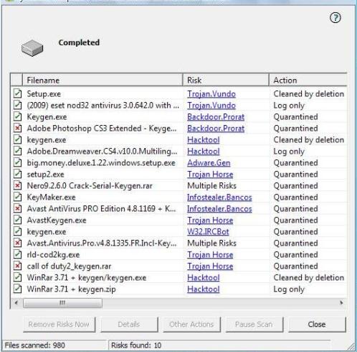Open Trojan Horse link for setup2.exe
Image resolution: width=357 pixels, height=352 pixels.
pos(210,175)
